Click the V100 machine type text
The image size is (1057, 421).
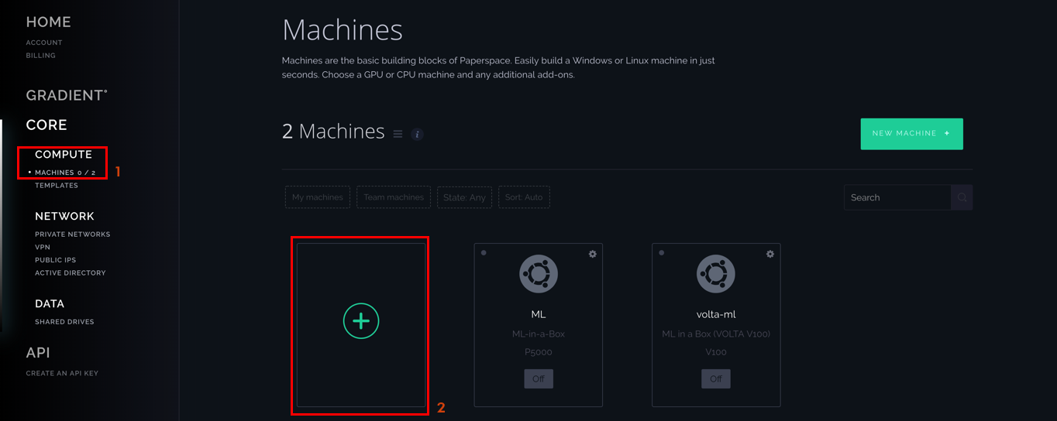coord(716,352)
